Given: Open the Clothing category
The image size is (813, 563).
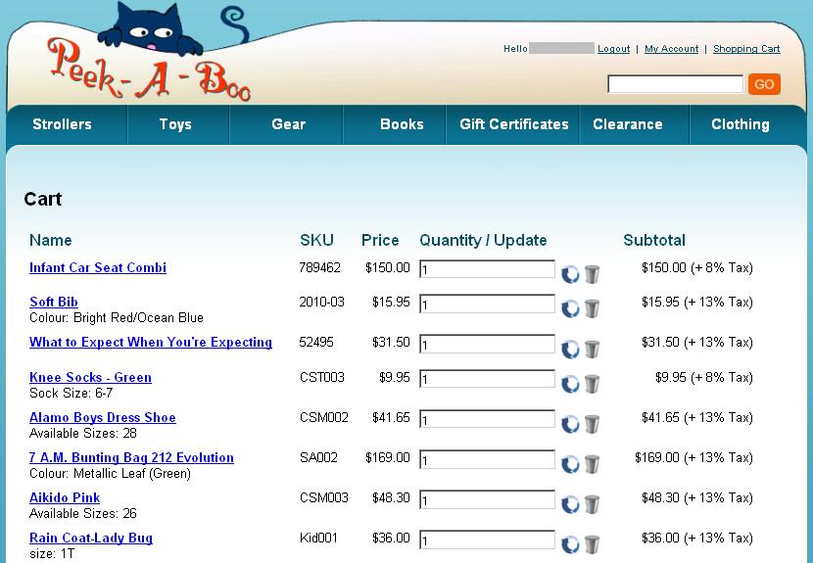Looking at the screenshot, I should (741, 124).
